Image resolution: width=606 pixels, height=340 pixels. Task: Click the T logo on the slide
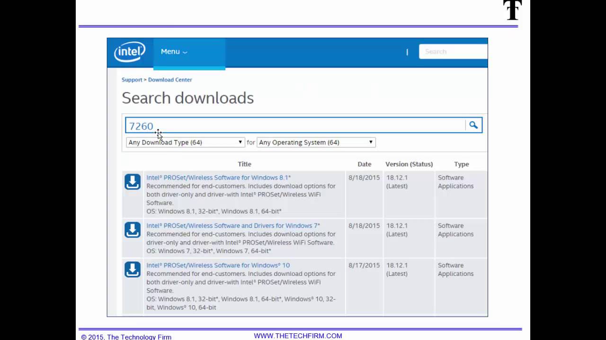[x=512, y=10]
